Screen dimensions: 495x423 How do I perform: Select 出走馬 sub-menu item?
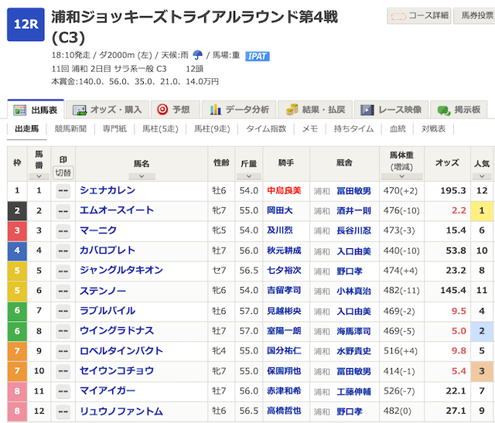(27, 129)
